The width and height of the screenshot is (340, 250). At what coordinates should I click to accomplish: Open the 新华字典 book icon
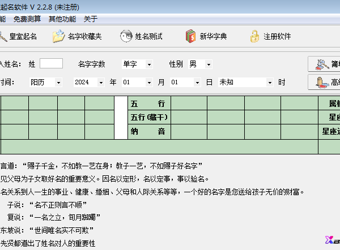coord(191,37)
